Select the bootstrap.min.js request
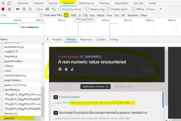Screen dimensions: 181x121 20,47
